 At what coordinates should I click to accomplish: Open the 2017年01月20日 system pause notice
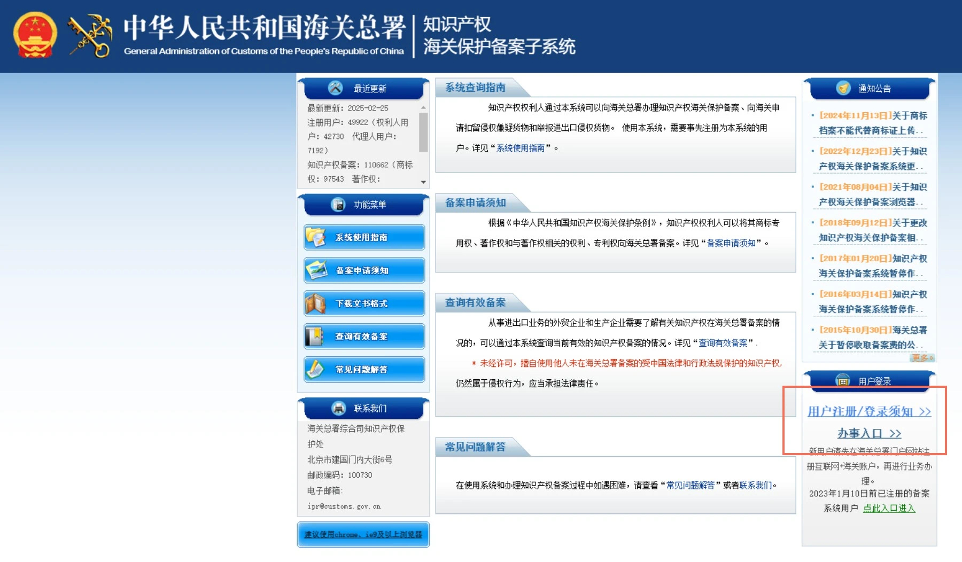click(872, 266)
